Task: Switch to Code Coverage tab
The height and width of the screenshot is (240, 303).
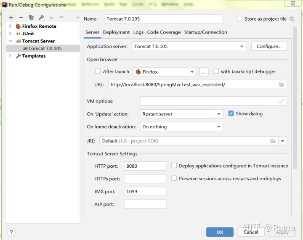Action: 164,32
